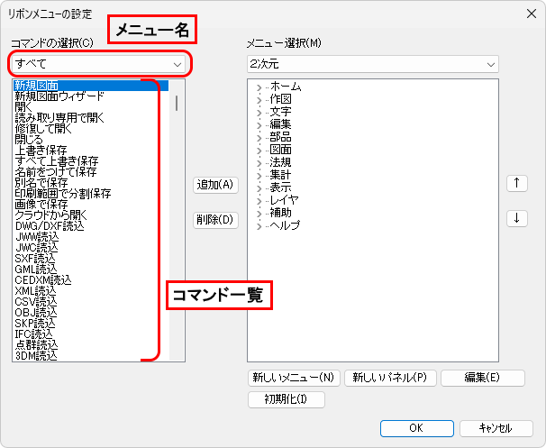This screenshot has height=448, width=546.
Task: Select the ヘルプ menu label in tree
Action: [285, 225]
